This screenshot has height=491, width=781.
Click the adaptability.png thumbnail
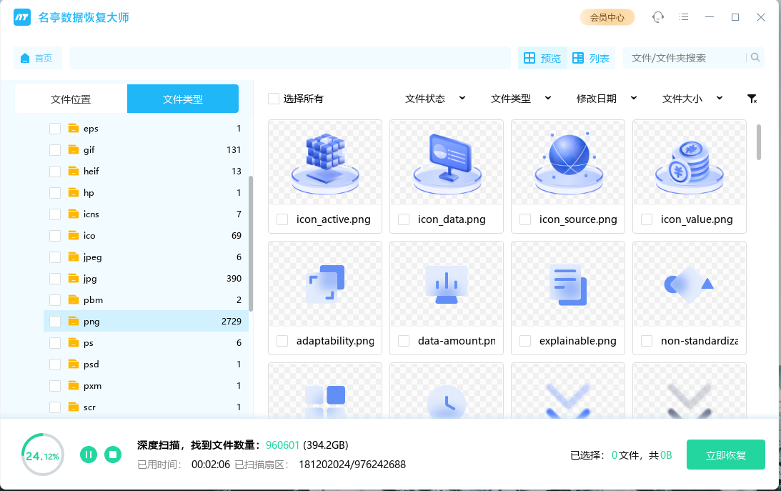[x=324, y=284]
